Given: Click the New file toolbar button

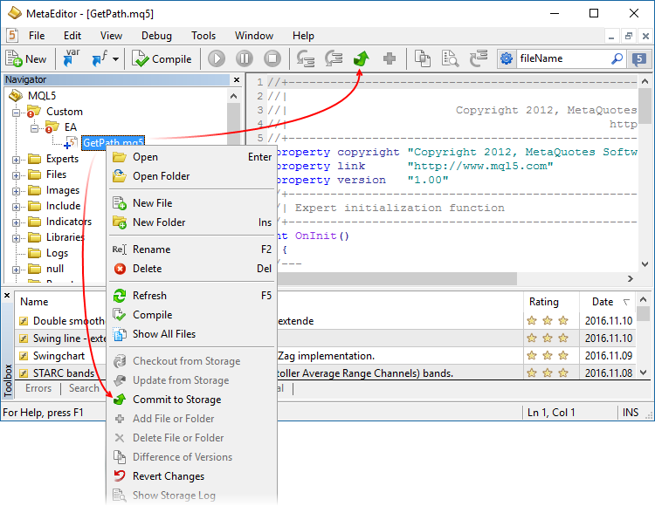Looking at the screenshot, I should (26, 59).
